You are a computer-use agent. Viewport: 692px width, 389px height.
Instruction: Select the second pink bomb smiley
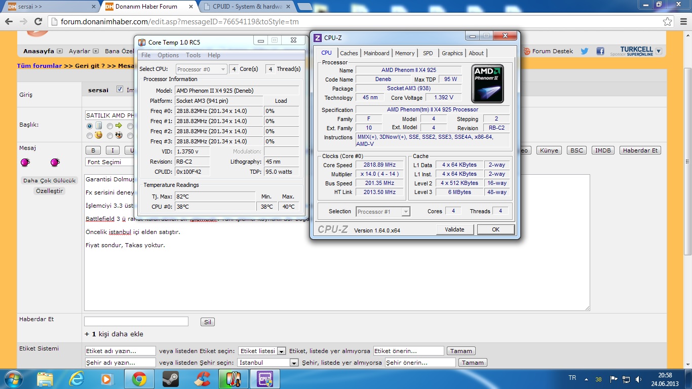coord(55,162)
